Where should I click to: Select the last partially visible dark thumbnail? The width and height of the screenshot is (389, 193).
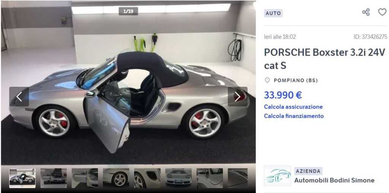click(238, 178)
